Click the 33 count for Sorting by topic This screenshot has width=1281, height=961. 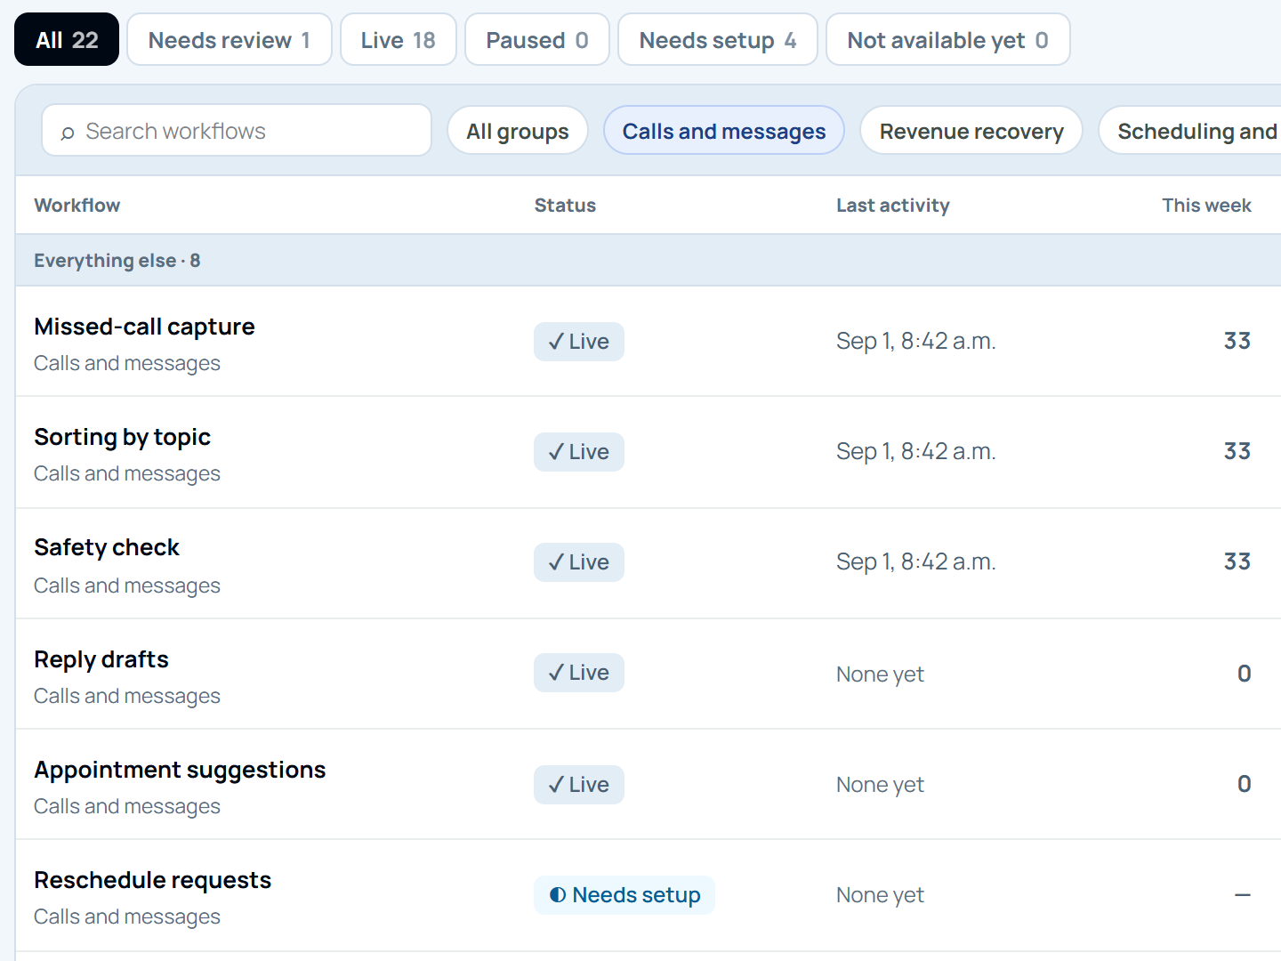point(1237,451)
